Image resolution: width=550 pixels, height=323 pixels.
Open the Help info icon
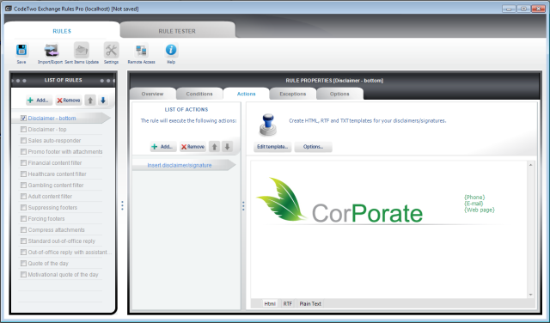point(171,50)
